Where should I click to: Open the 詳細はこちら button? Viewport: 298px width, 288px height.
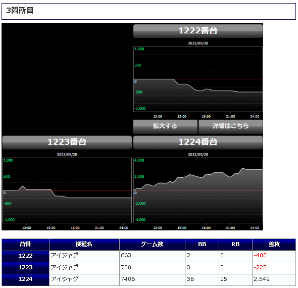tap(230, 126)
